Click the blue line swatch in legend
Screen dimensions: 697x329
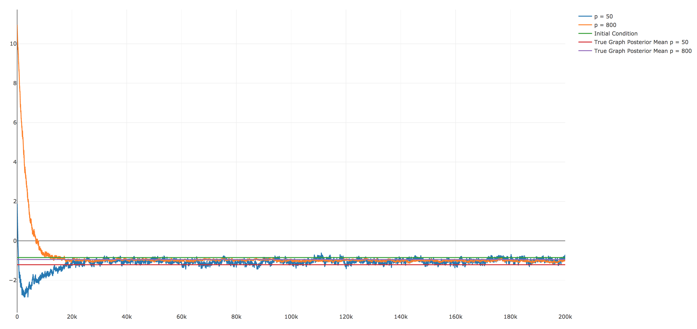[585, 17]
